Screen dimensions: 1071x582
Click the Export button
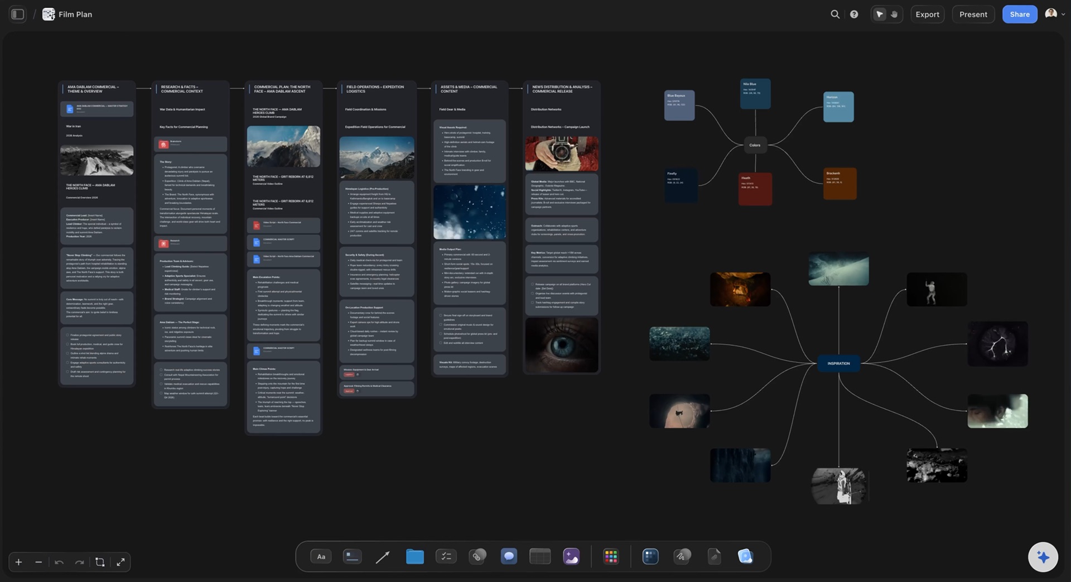(927, 15)
